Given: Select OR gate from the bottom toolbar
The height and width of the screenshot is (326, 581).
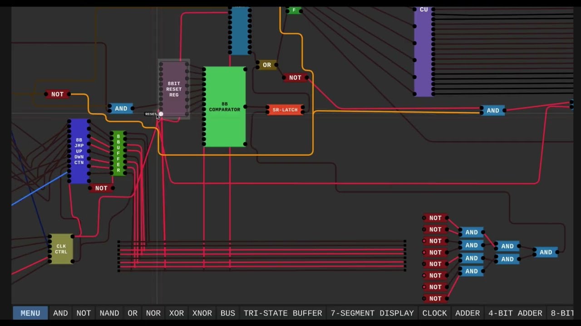Looking at the screenshot, I should (x=133, y=313).
